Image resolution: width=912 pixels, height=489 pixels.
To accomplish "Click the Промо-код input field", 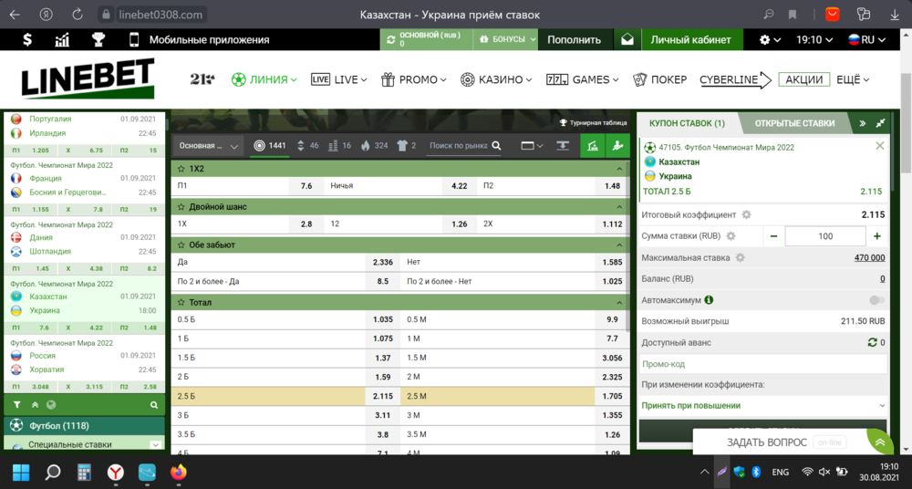I will tap(763, 364).
